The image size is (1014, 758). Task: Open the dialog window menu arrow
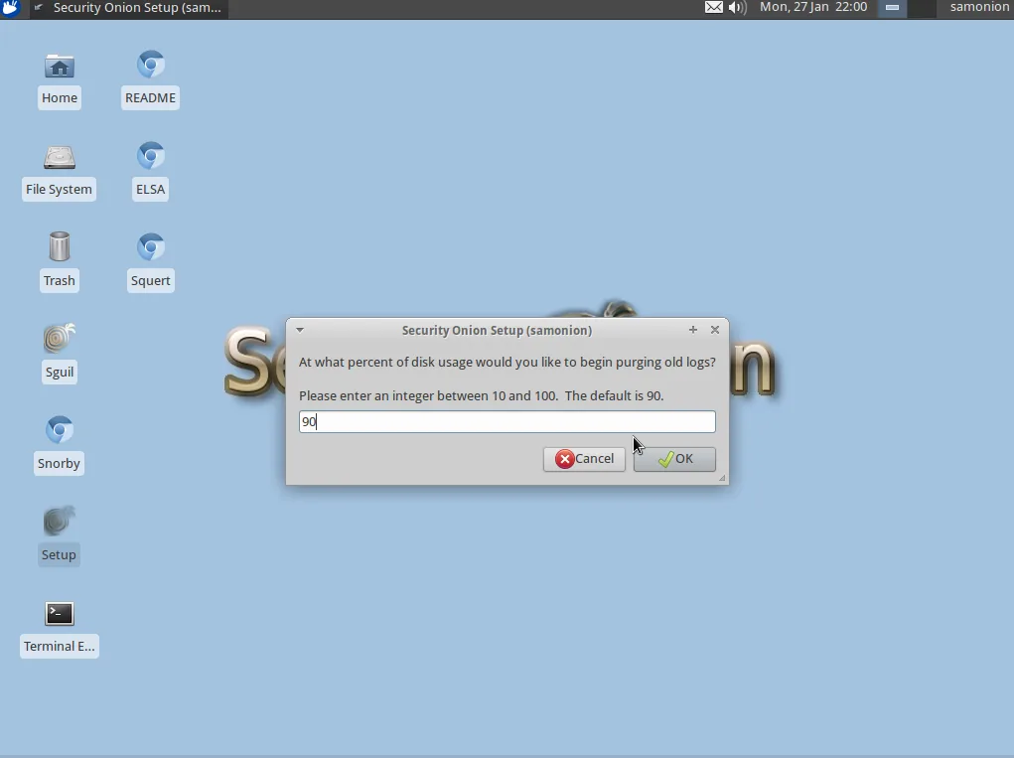coord(300,330)
